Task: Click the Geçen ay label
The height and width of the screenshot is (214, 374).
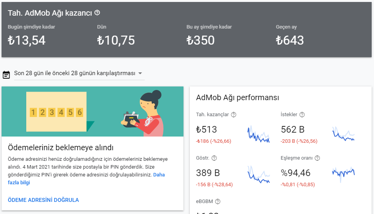Action: click(286, 27)
